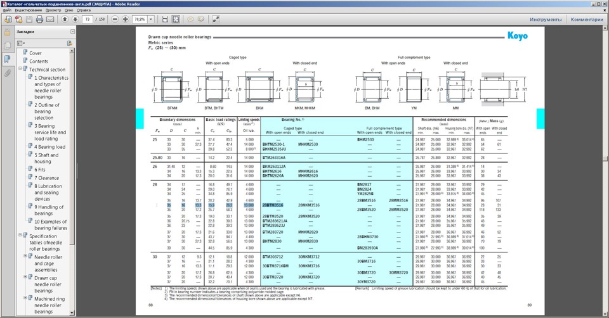Viewport: 609px width, 318px height.
Task: Open the Файл menu
Action: (7, 10)
